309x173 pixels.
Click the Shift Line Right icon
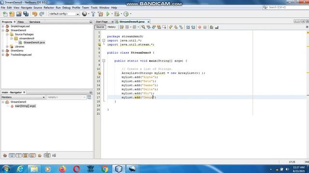click(193, 27)
